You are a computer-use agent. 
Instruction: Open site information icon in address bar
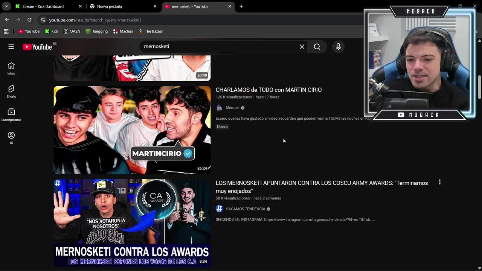[x=43, y=20]
